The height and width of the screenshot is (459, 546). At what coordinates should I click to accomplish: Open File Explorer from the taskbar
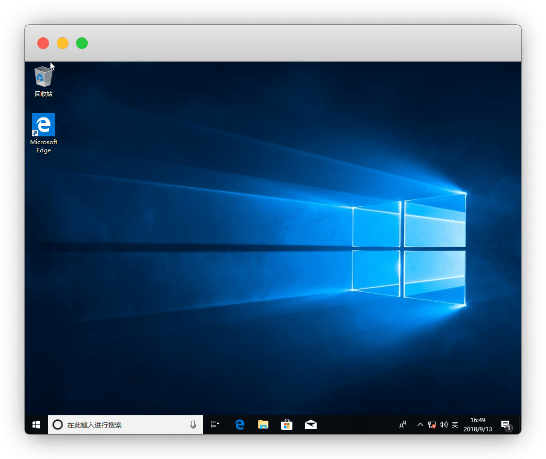(263, 425)
